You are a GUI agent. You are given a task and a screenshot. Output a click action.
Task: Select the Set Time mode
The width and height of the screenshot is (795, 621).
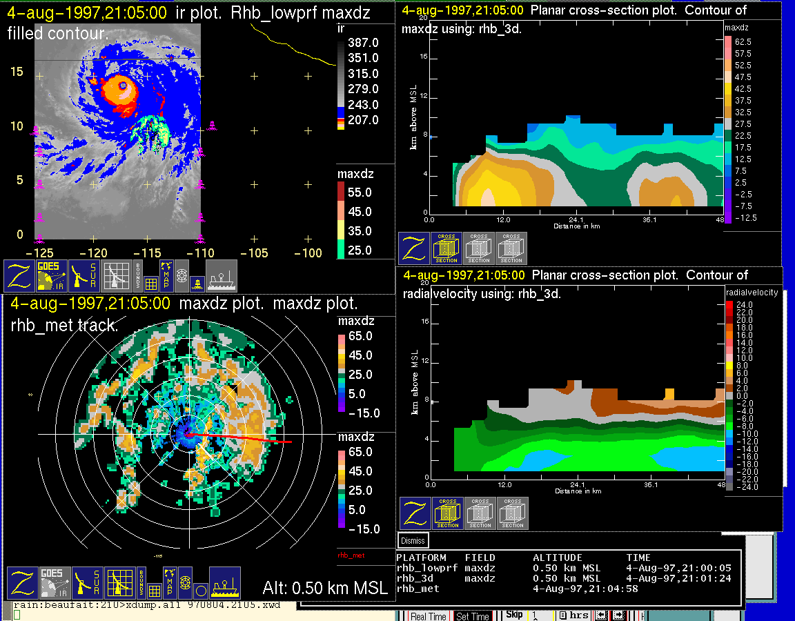point(473,616)
